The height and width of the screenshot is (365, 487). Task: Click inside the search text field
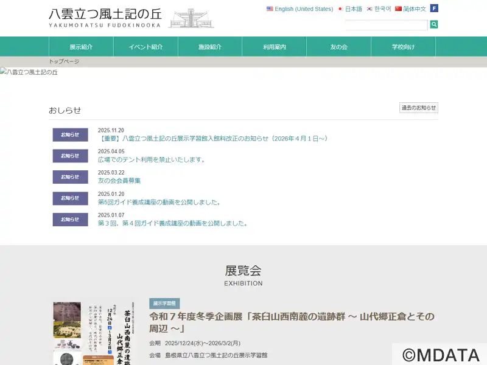(386, 25)
